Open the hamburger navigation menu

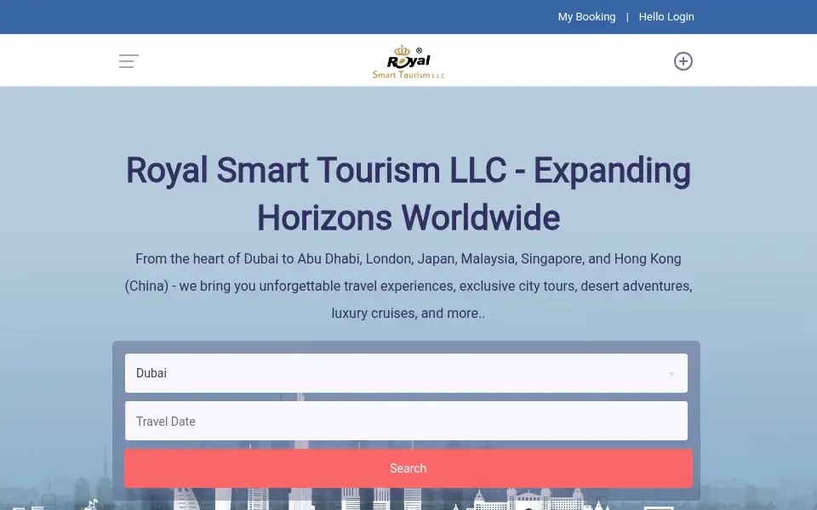tap(129, 61)
